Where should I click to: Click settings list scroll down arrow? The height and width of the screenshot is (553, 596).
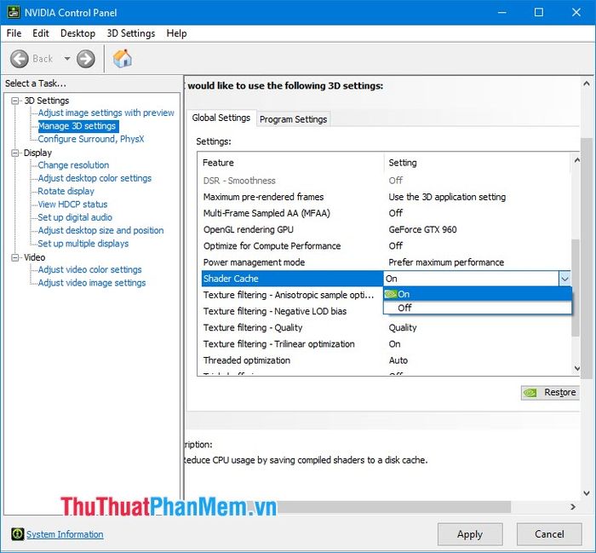point(577,368)
